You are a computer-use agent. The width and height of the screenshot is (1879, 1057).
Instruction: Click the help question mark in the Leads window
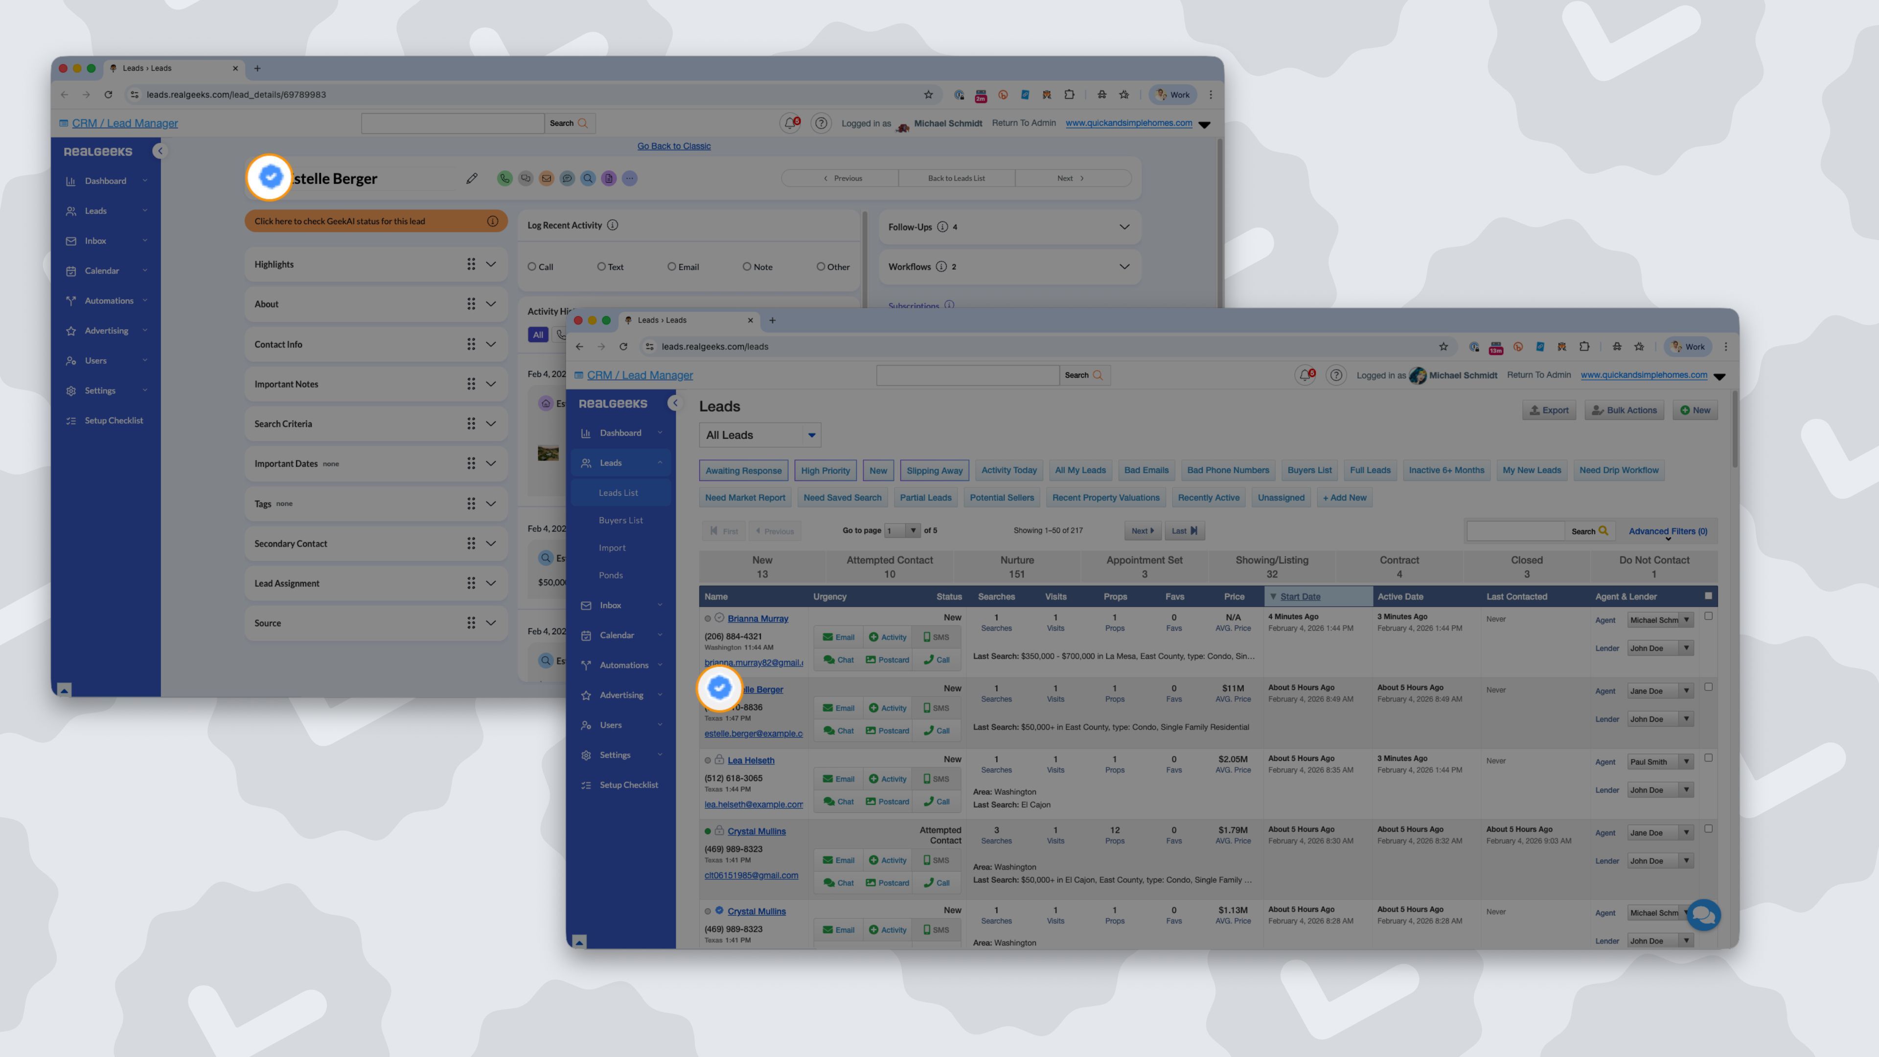(1335, 375)
